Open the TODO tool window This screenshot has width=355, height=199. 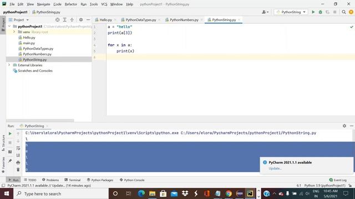(30, 180)
